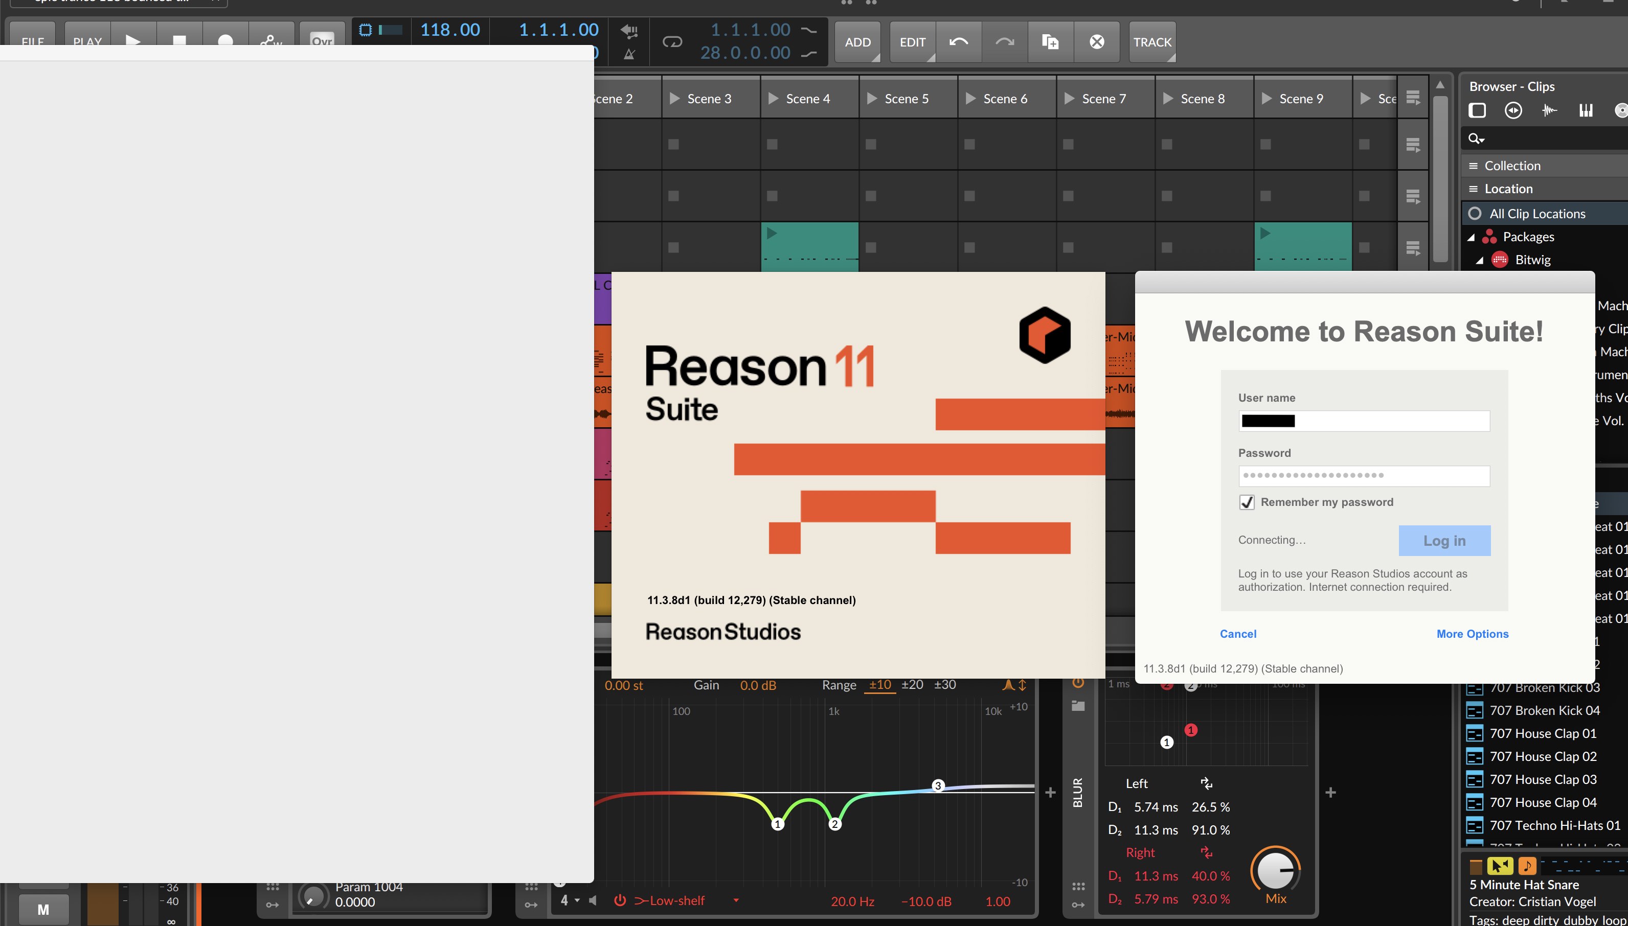Click the up arrow of launcher vertical scrollbar
Screen dimensions: 1628x926
(x=1440, y=85)
